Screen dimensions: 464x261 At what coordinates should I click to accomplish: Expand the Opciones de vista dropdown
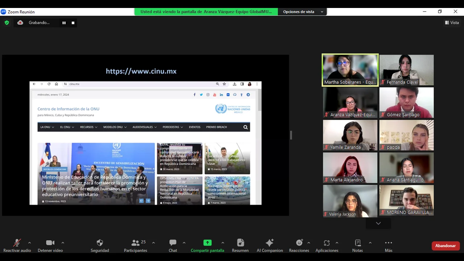303,12
